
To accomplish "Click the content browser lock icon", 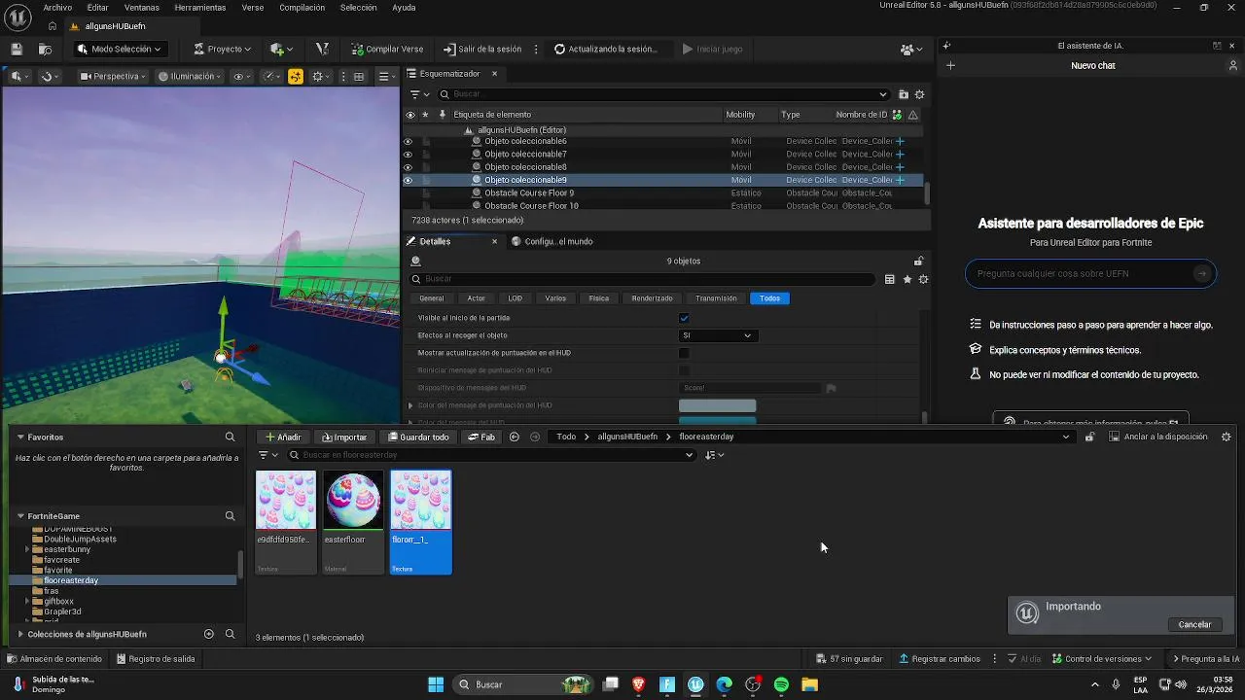I will point(1089,437).
